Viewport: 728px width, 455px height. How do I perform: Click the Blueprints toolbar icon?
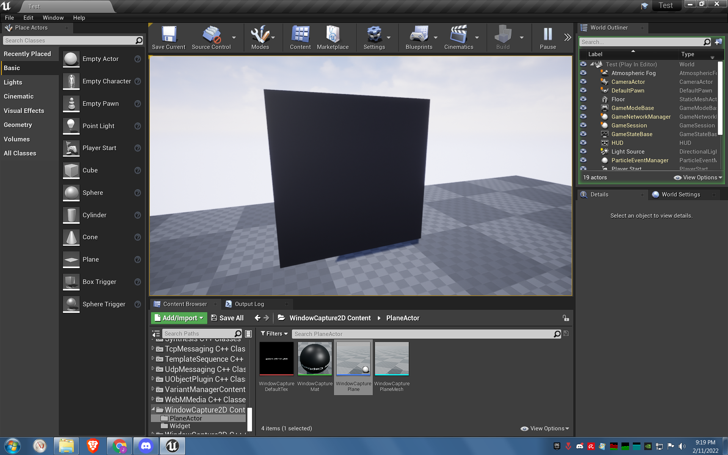tap(419, 35)
